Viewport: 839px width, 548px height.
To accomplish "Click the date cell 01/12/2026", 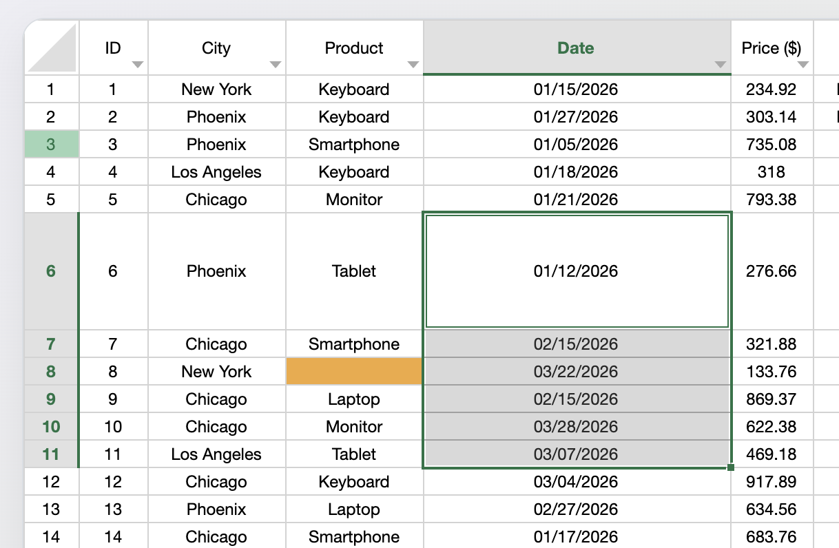I will pos(576,271).
